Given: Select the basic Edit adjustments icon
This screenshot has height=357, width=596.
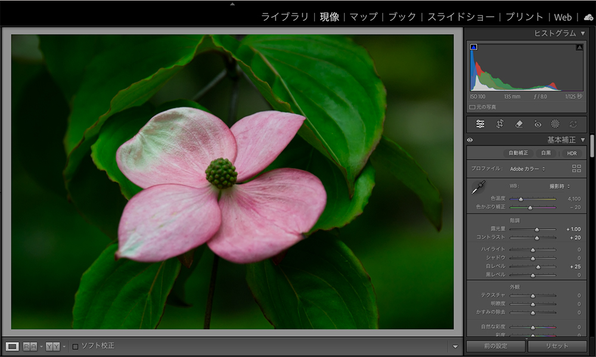Looking at the screenshot, I should tap(480, 124).
